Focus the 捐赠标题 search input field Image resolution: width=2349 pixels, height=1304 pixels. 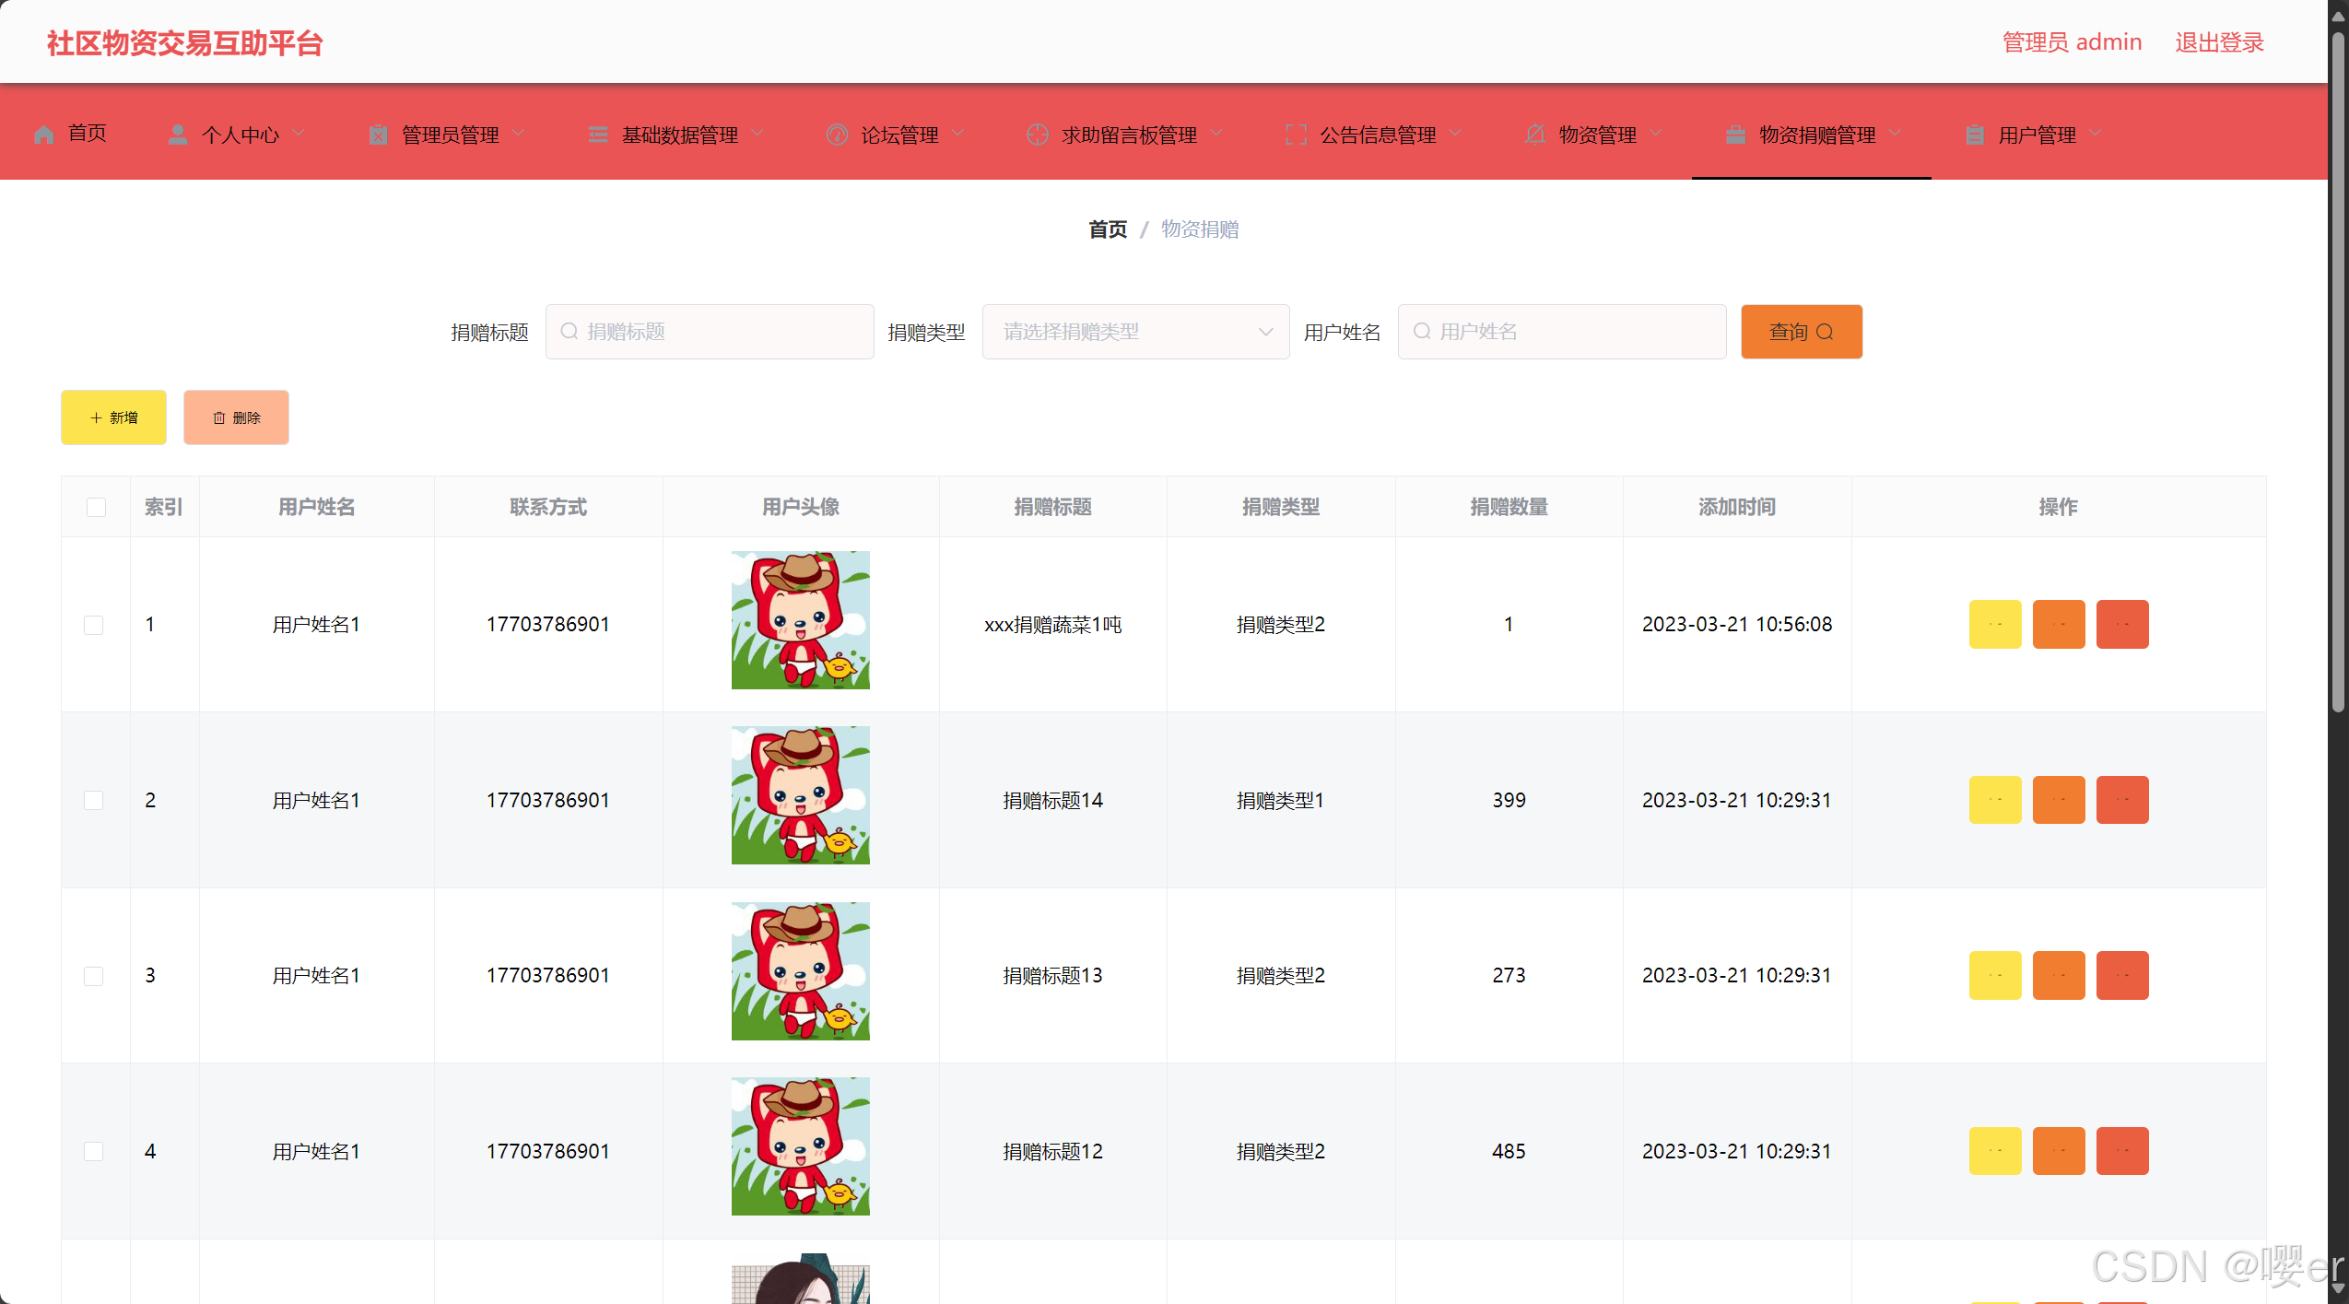point(710,332)
